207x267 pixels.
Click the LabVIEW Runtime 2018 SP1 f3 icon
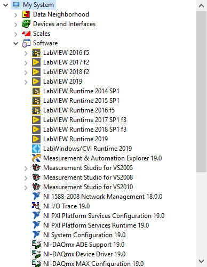[36, 130]
